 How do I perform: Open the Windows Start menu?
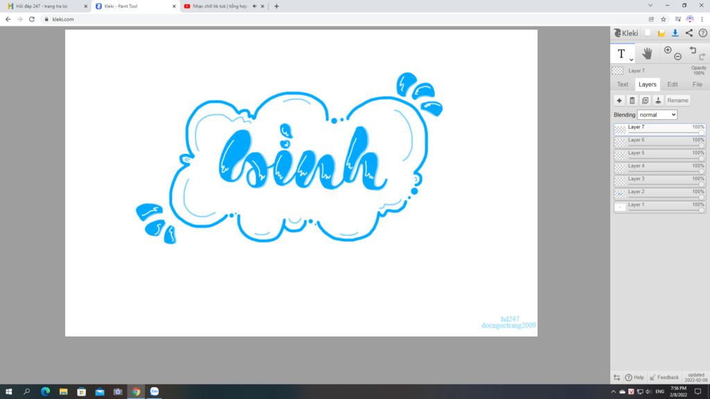[8, 392]
